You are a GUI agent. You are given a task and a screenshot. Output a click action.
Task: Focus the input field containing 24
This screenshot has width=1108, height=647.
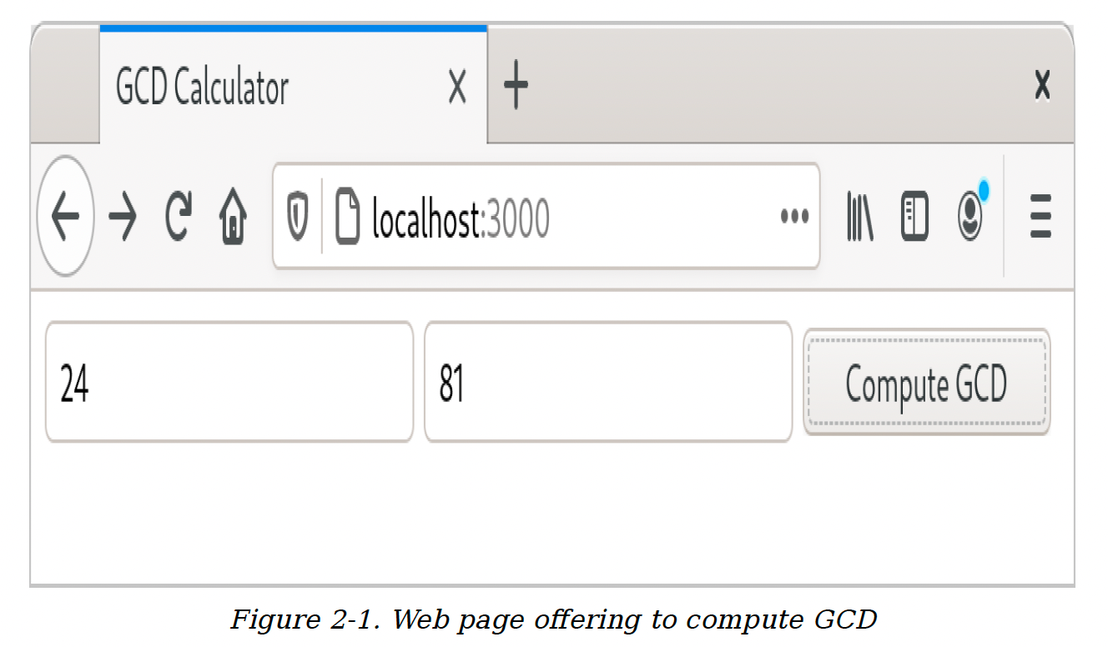click(x=229, y=382)
